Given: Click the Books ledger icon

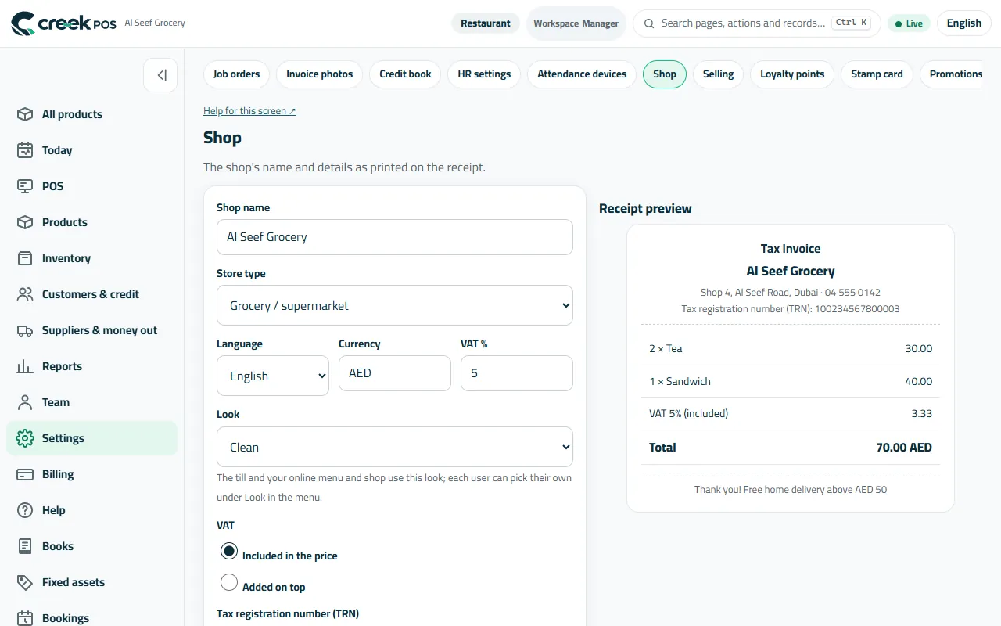Looking at the screenshot, I should [x=25, y=546].
